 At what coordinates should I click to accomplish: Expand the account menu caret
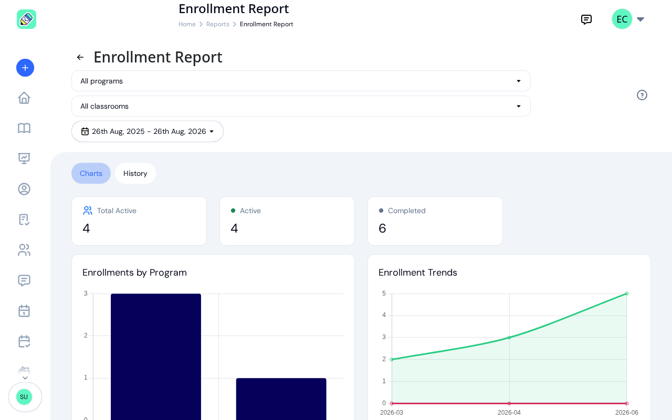coord(640,19)
